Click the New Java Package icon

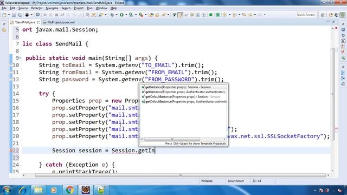pyautogui.click(x=151, y=15)
